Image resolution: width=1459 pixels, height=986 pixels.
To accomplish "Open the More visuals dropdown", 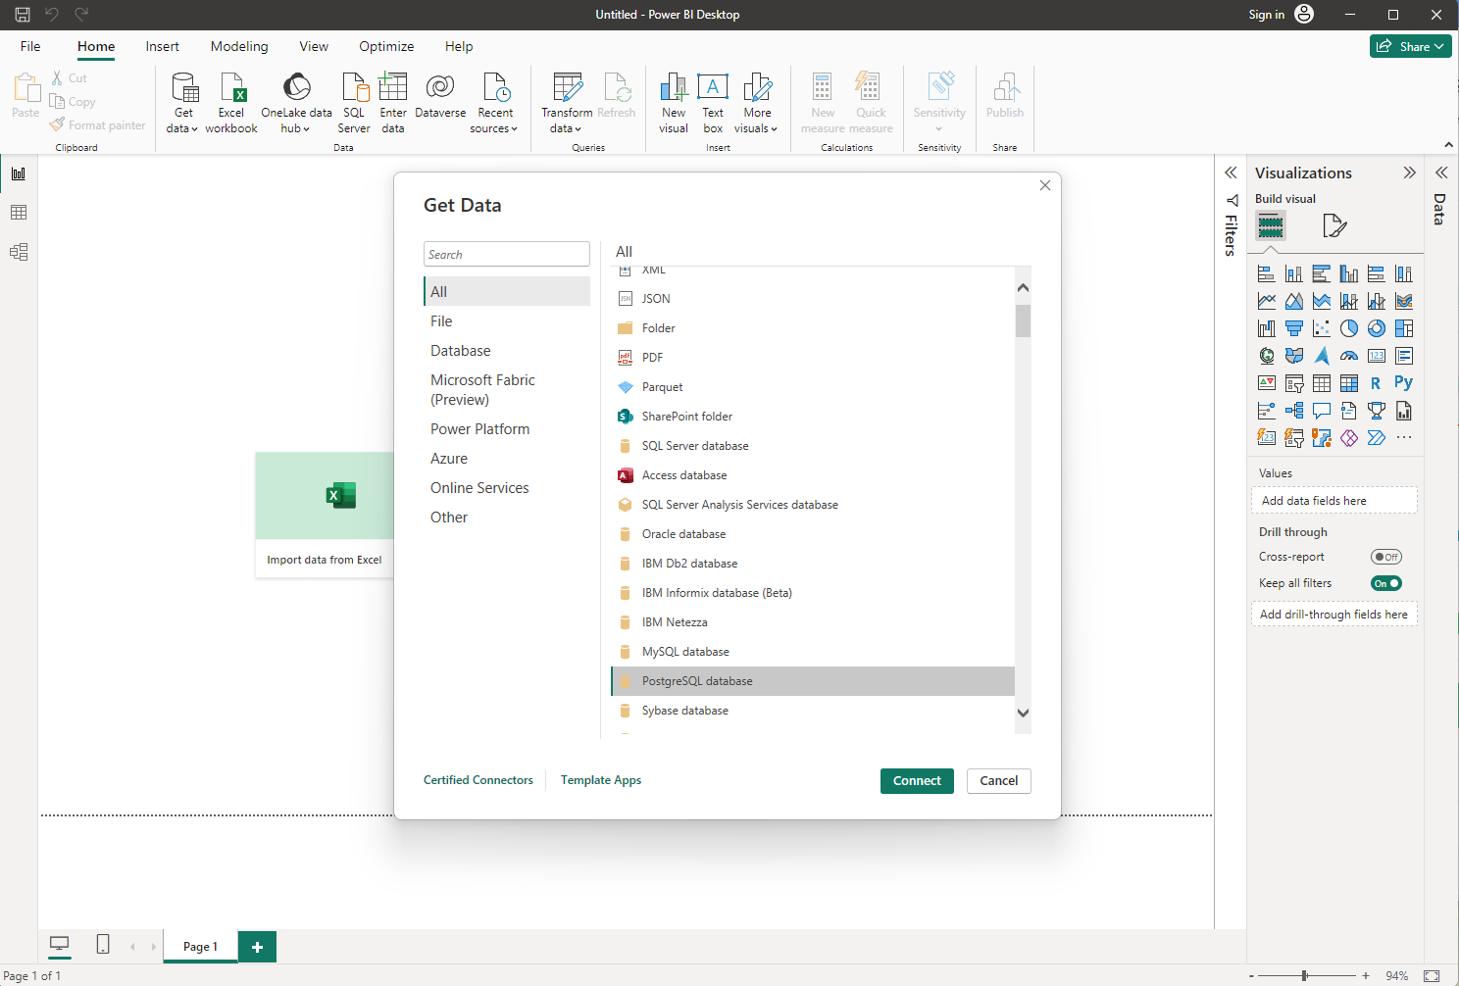I will (774, 129).
